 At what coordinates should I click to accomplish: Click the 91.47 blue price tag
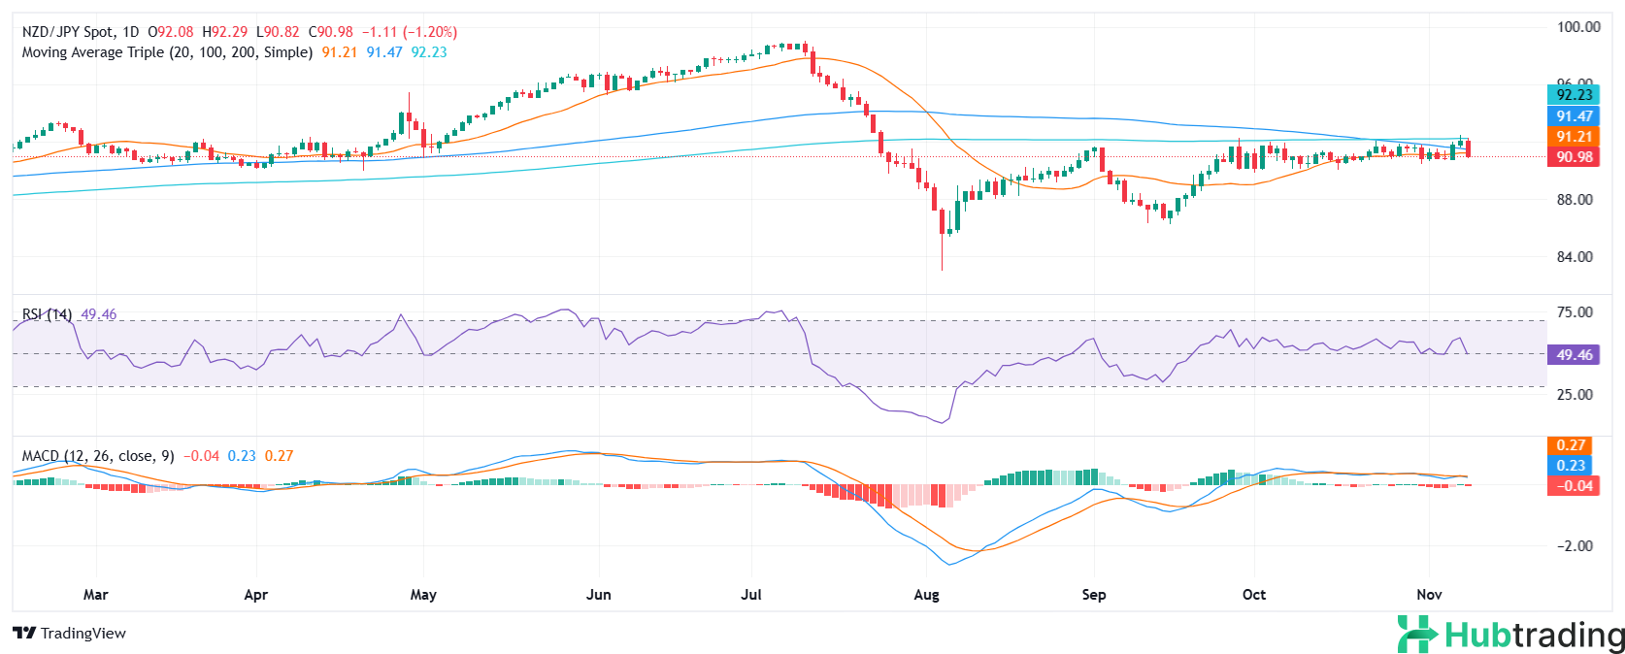point(1574,116)
